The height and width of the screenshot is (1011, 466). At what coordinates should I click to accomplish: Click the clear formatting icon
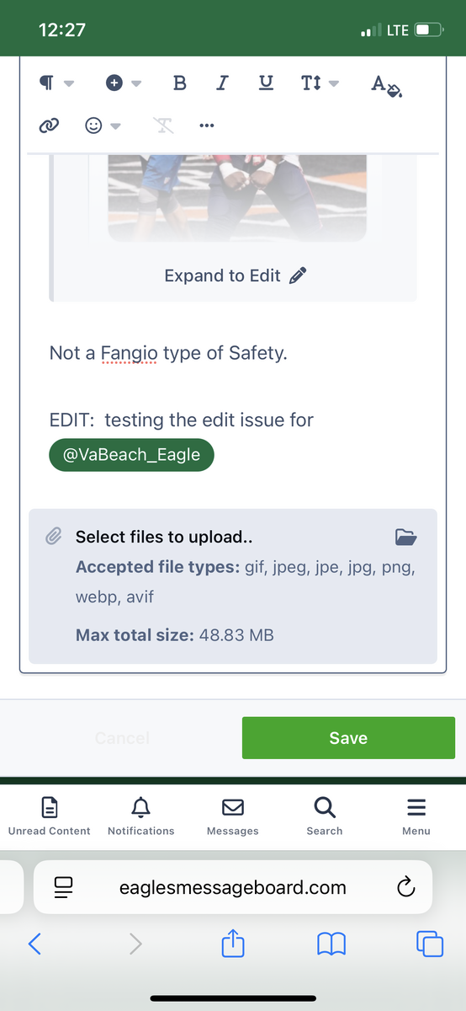(163, 126)
